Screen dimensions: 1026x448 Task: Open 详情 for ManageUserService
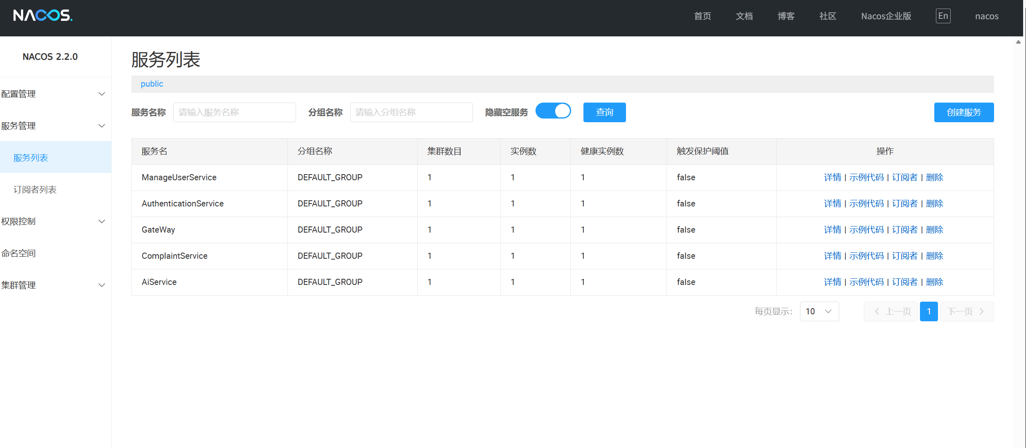(x=832, y=177)
